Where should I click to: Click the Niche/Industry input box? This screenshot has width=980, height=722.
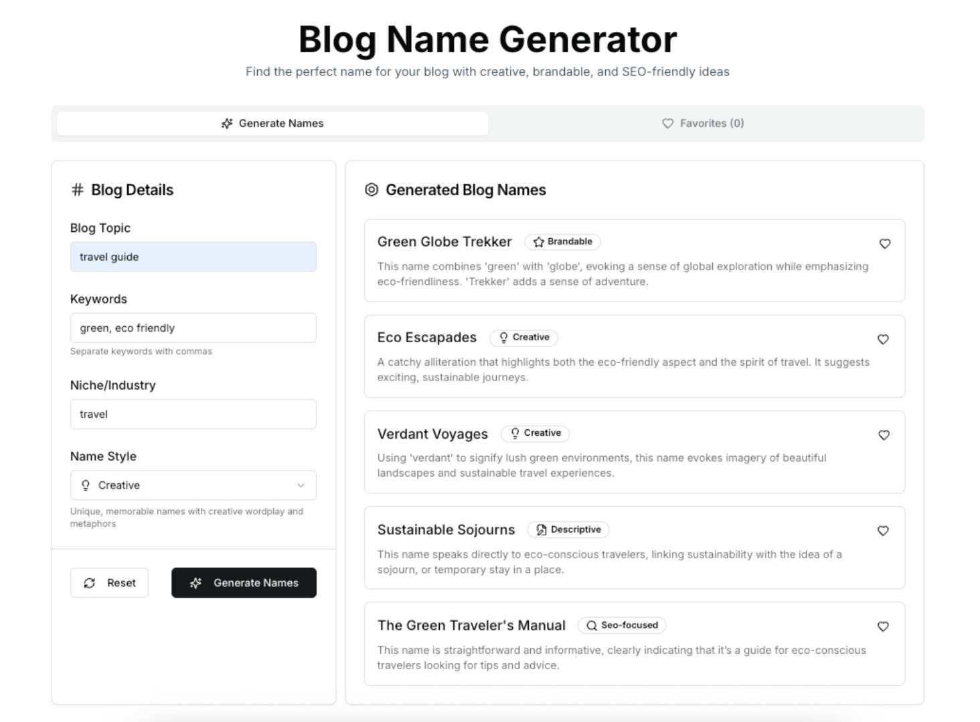pyautogui.click(x=193, y=414)
